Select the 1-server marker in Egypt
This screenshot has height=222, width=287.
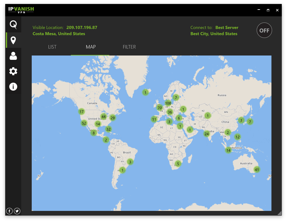click(x=180, y=126)
